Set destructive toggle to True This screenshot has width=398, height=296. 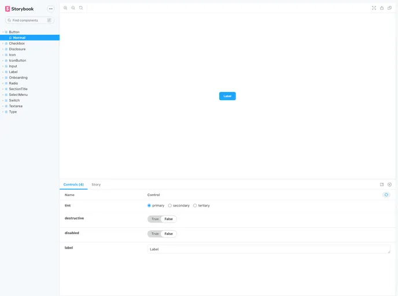click(155, 219)
